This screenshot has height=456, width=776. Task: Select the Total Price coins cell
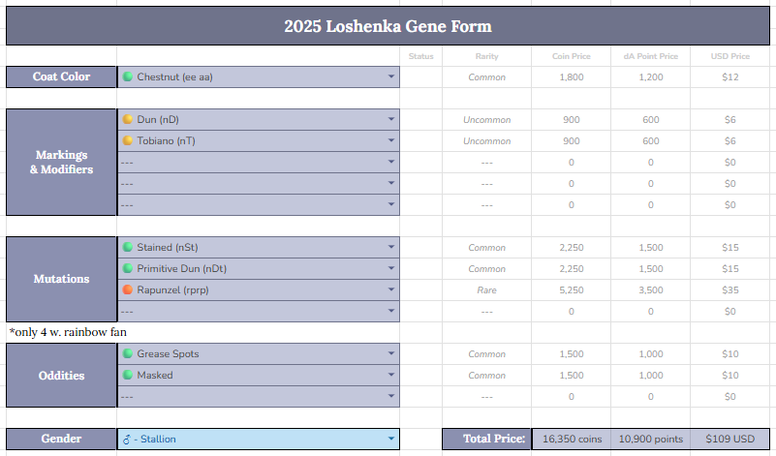[x=572, y=439]
